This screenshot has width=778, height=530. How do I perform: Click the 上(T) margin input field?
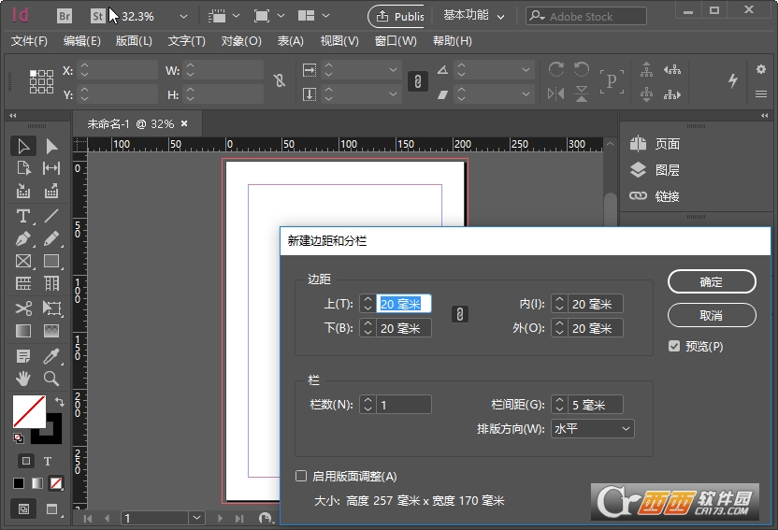point(404,304)
